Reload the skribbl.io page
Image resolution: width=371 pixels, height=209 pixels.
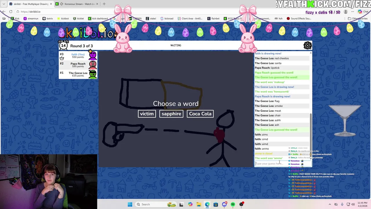[11, 12]
